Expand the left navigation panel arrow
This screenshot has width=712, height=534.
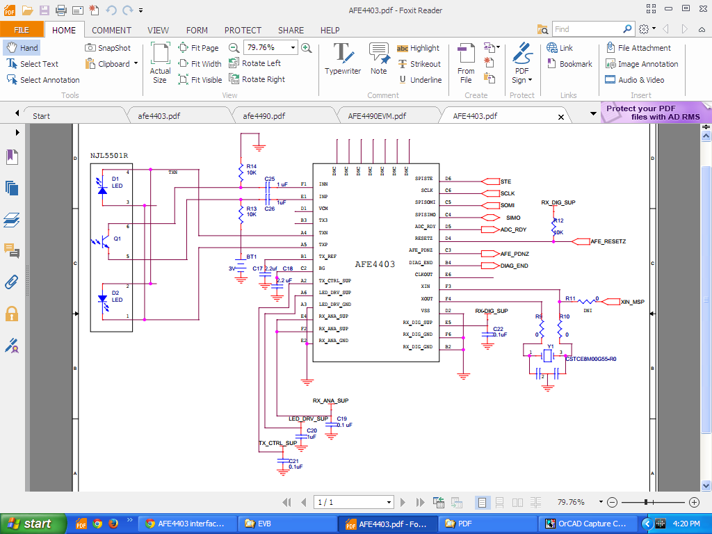click(x=17, y=133)
